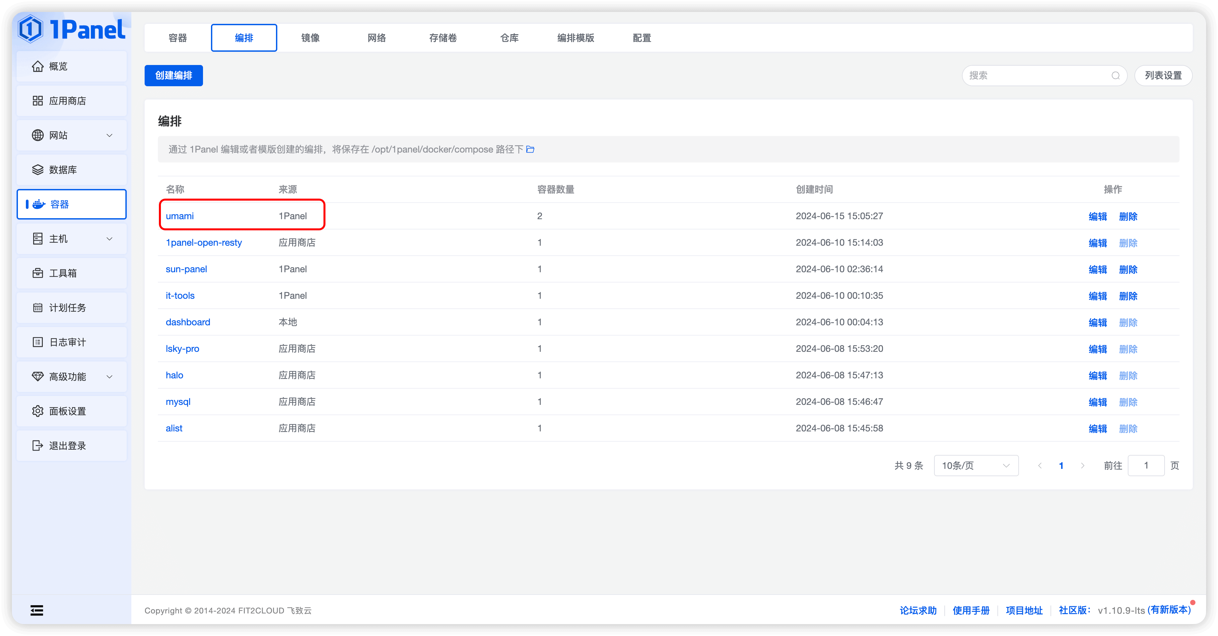The image size is (1218, 636).
Task: Expand the 网站 submenu chevron
Action: (x=109, y=136)
